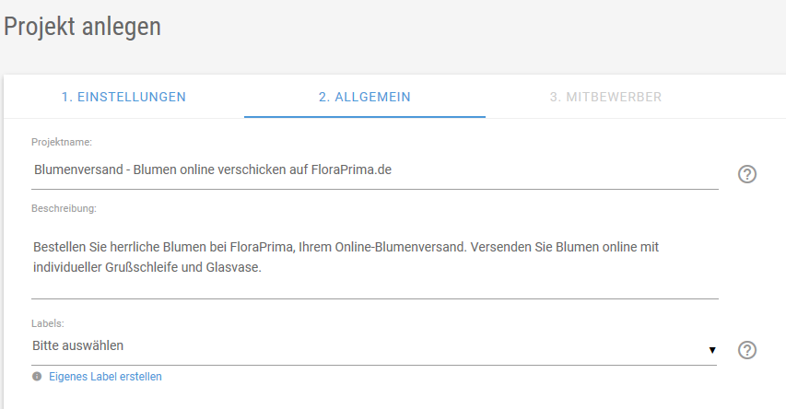Screen dimensions: 786x409
Task: Click into the Beschreibung text area
Action: [374, 258]
